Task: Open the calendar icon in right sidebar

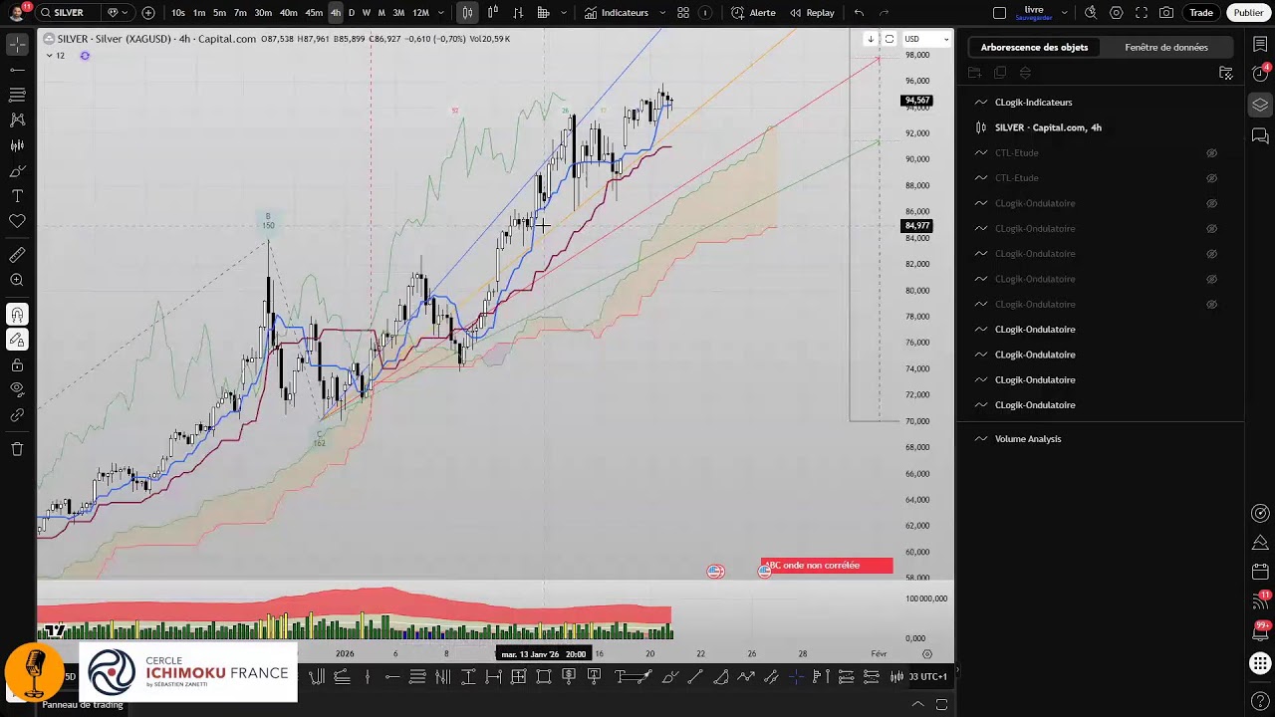Action: pyautogui.click(x=1260, y=573)
